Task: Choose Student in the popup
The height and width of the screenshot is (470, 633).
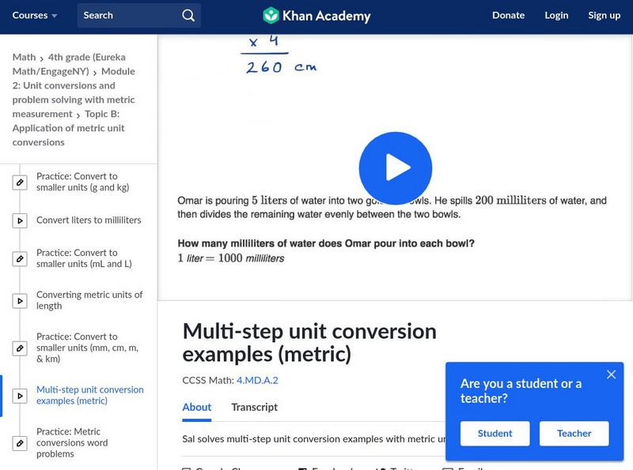Action: click(x=495, y=433)
